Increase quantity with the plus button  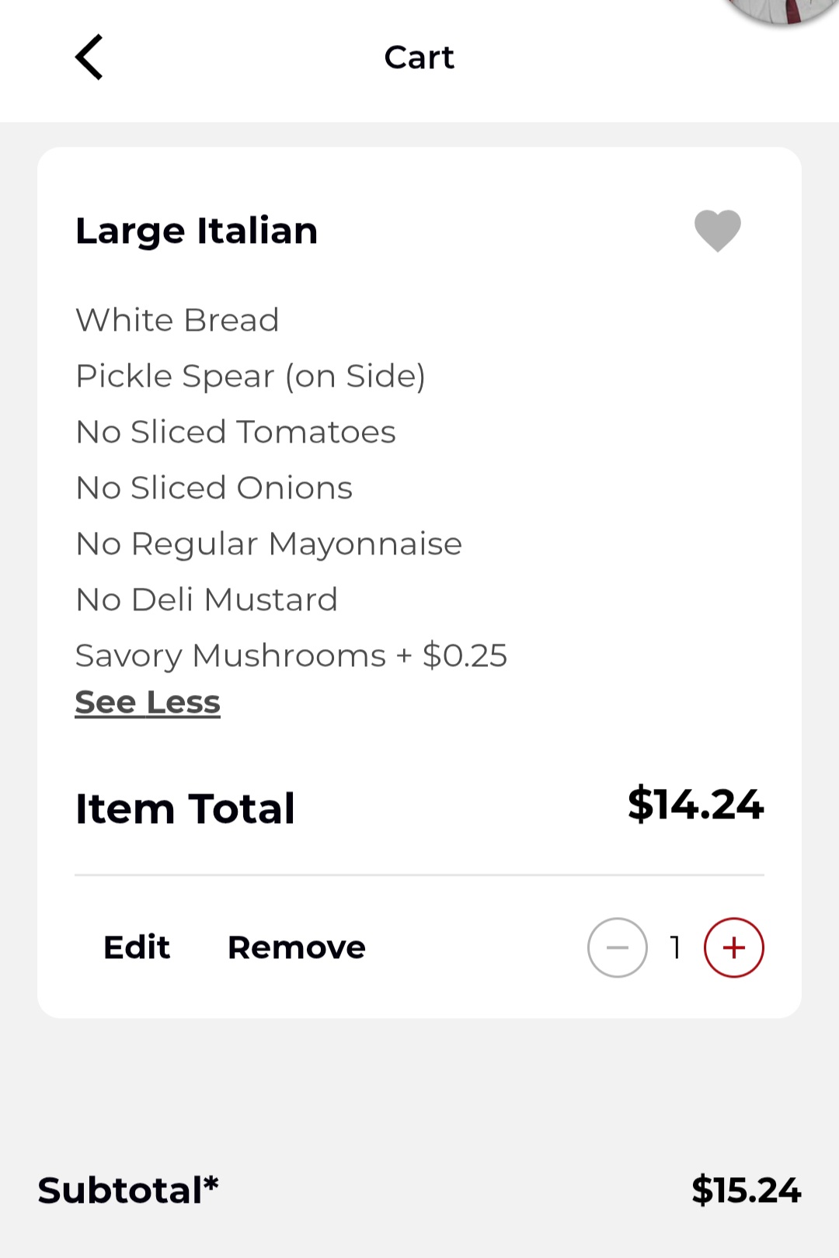pyautogui.click(x=733, y=947)
